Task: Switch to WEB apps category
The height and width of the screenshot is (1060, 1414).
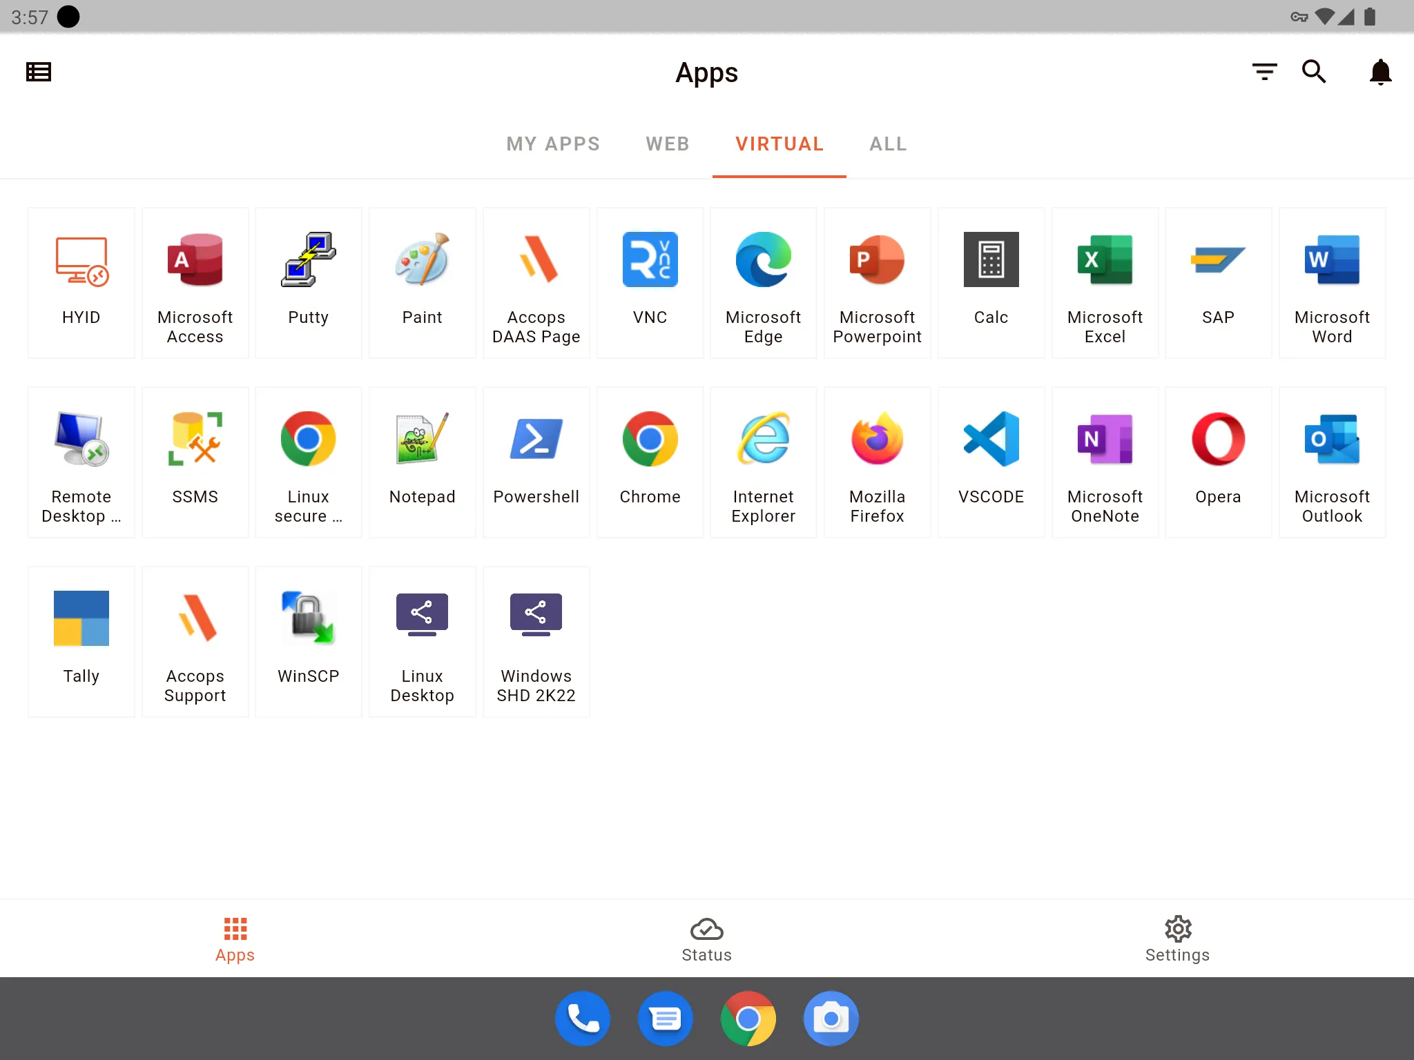Action: [x=667, y=143]
